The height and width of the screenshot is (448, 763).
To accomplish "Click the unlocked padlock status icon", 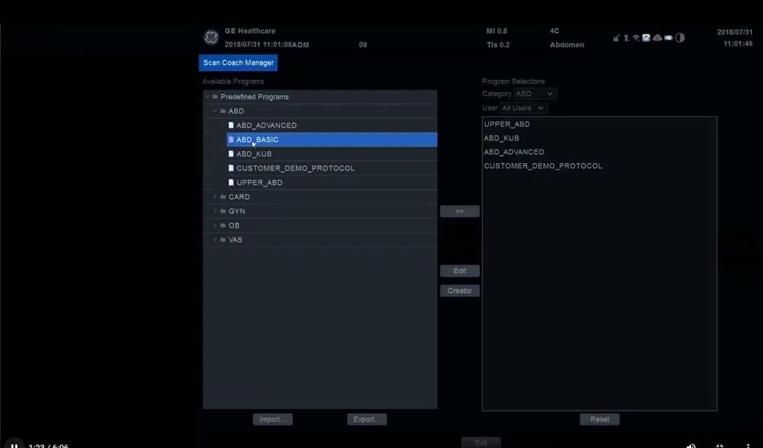I will [617, 37].
